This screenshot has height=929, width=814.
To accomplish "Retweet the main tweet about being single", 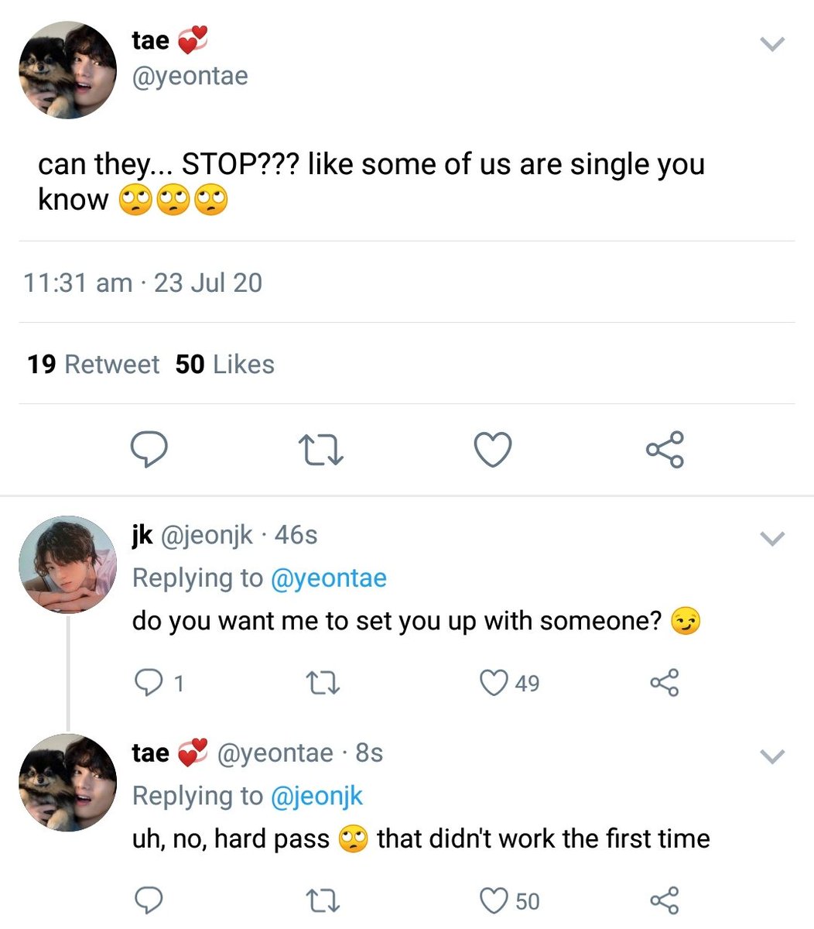I will click(320, 449).
